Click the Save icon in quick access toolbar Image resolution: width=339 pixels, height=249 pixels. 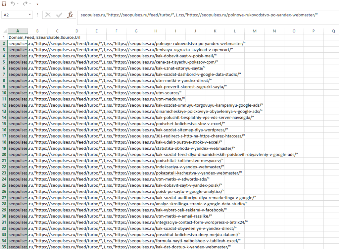point(4,3)
